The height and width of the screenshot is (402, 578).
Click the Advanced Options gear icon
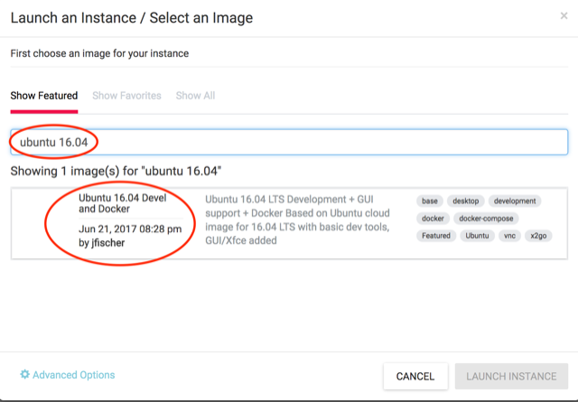coord(24,375)
